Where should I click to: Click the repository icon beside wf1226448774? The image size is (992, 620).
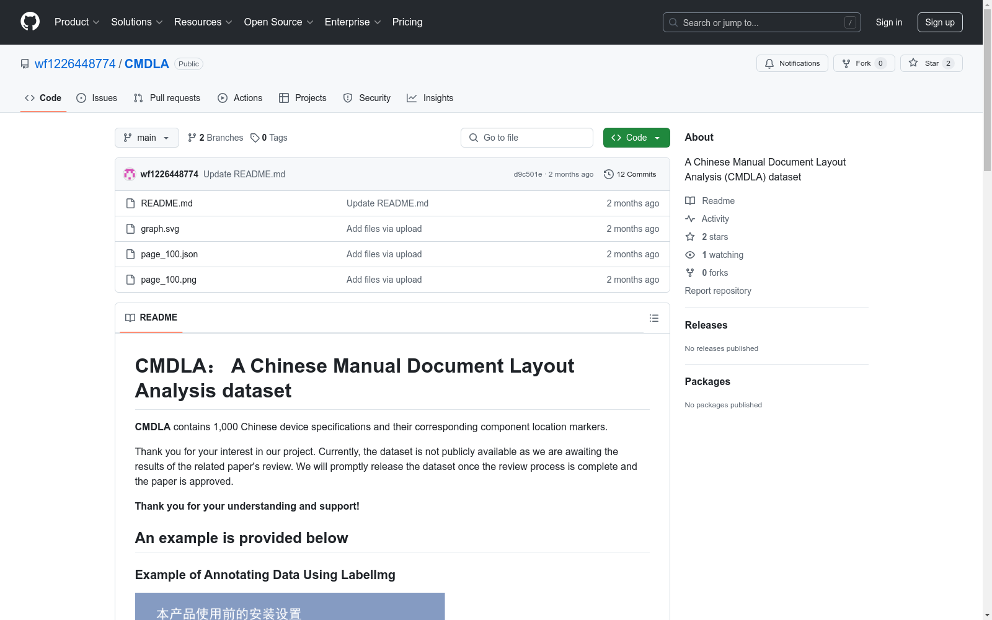coord(25,64)
